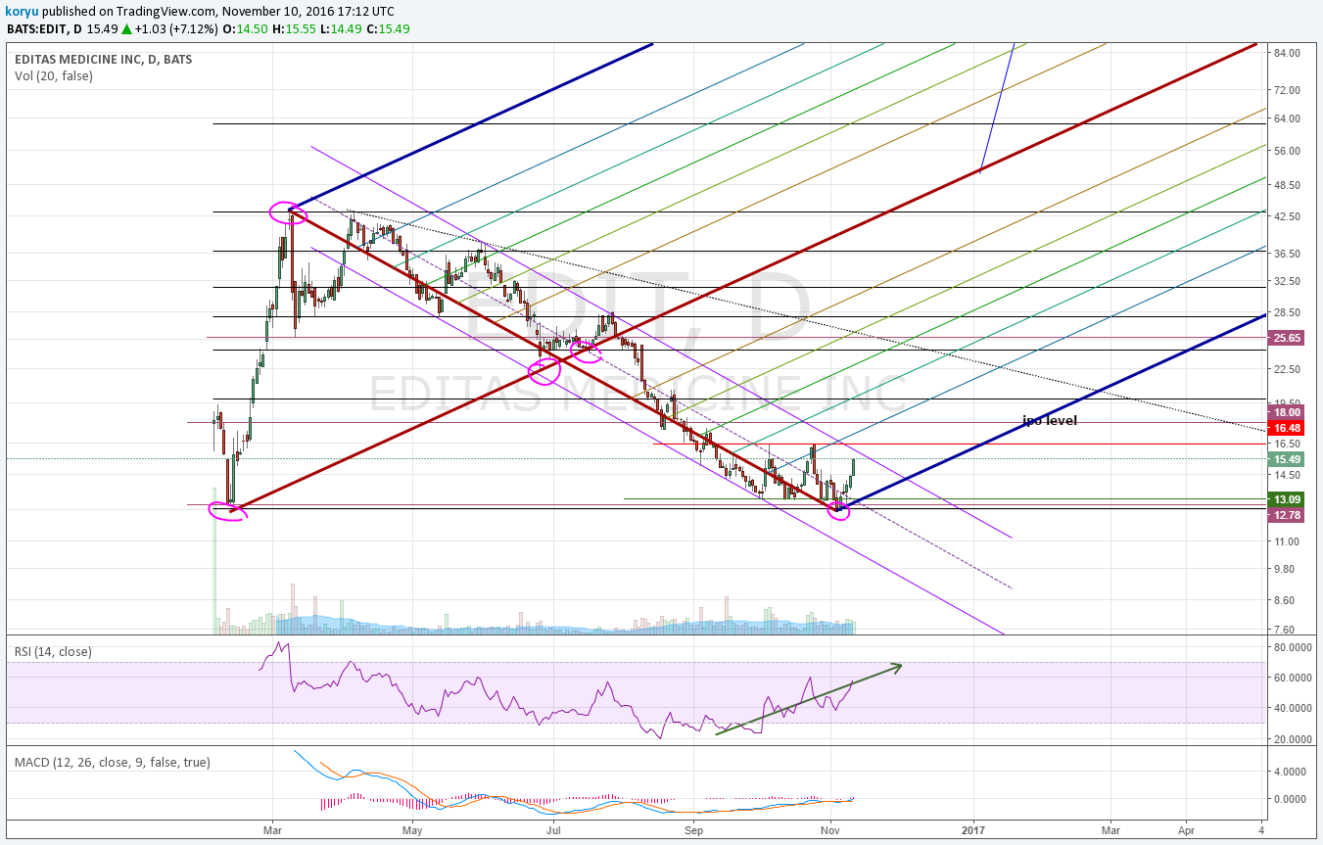Click the May label on time axis

[412, 828]
